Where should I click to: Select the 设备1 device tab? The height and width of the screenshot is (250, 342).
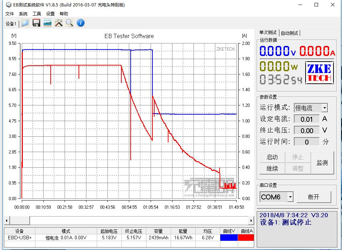[x=10, y=24]
